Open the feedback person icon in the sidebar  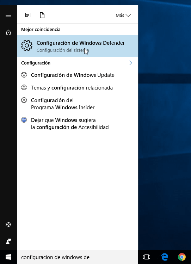click(8, 241)
